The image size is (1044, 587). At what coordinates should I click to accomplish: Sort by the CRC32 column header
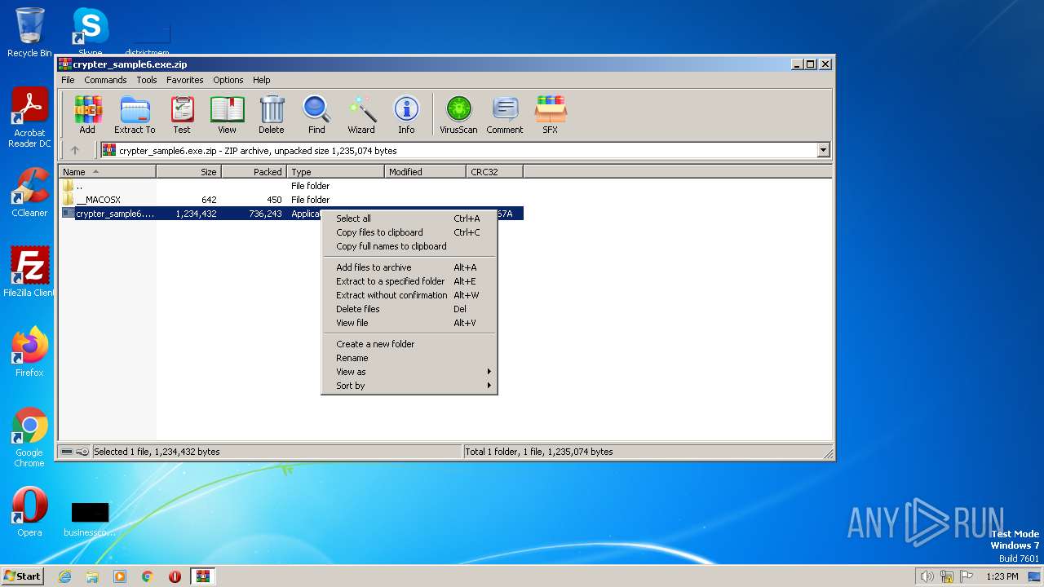pyautogui.click(x=494, y=172)
